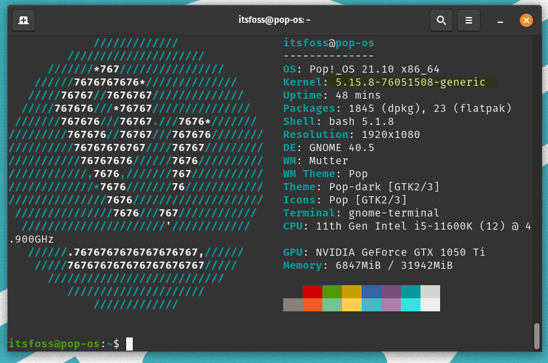Click the white color block
The width and height of the screenshot is (548, 363).
coord(430,305)
